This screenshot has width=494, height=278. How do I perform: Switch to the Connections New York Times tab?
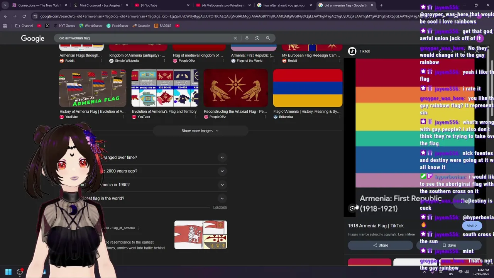click(x=38, y=5)
